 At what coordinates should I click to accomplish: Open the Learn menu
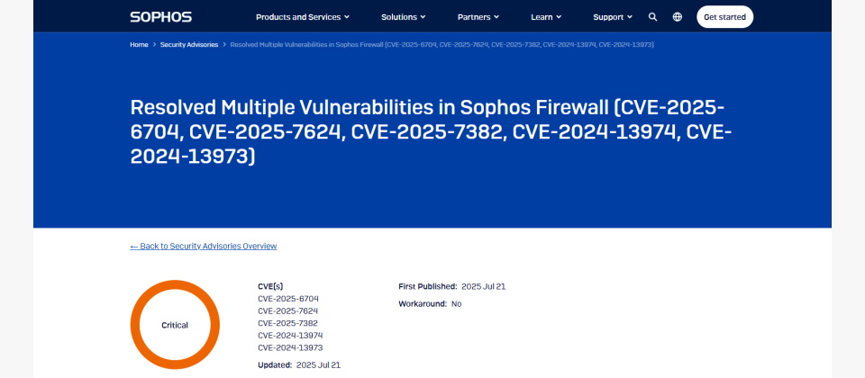(x=546, y=17)
